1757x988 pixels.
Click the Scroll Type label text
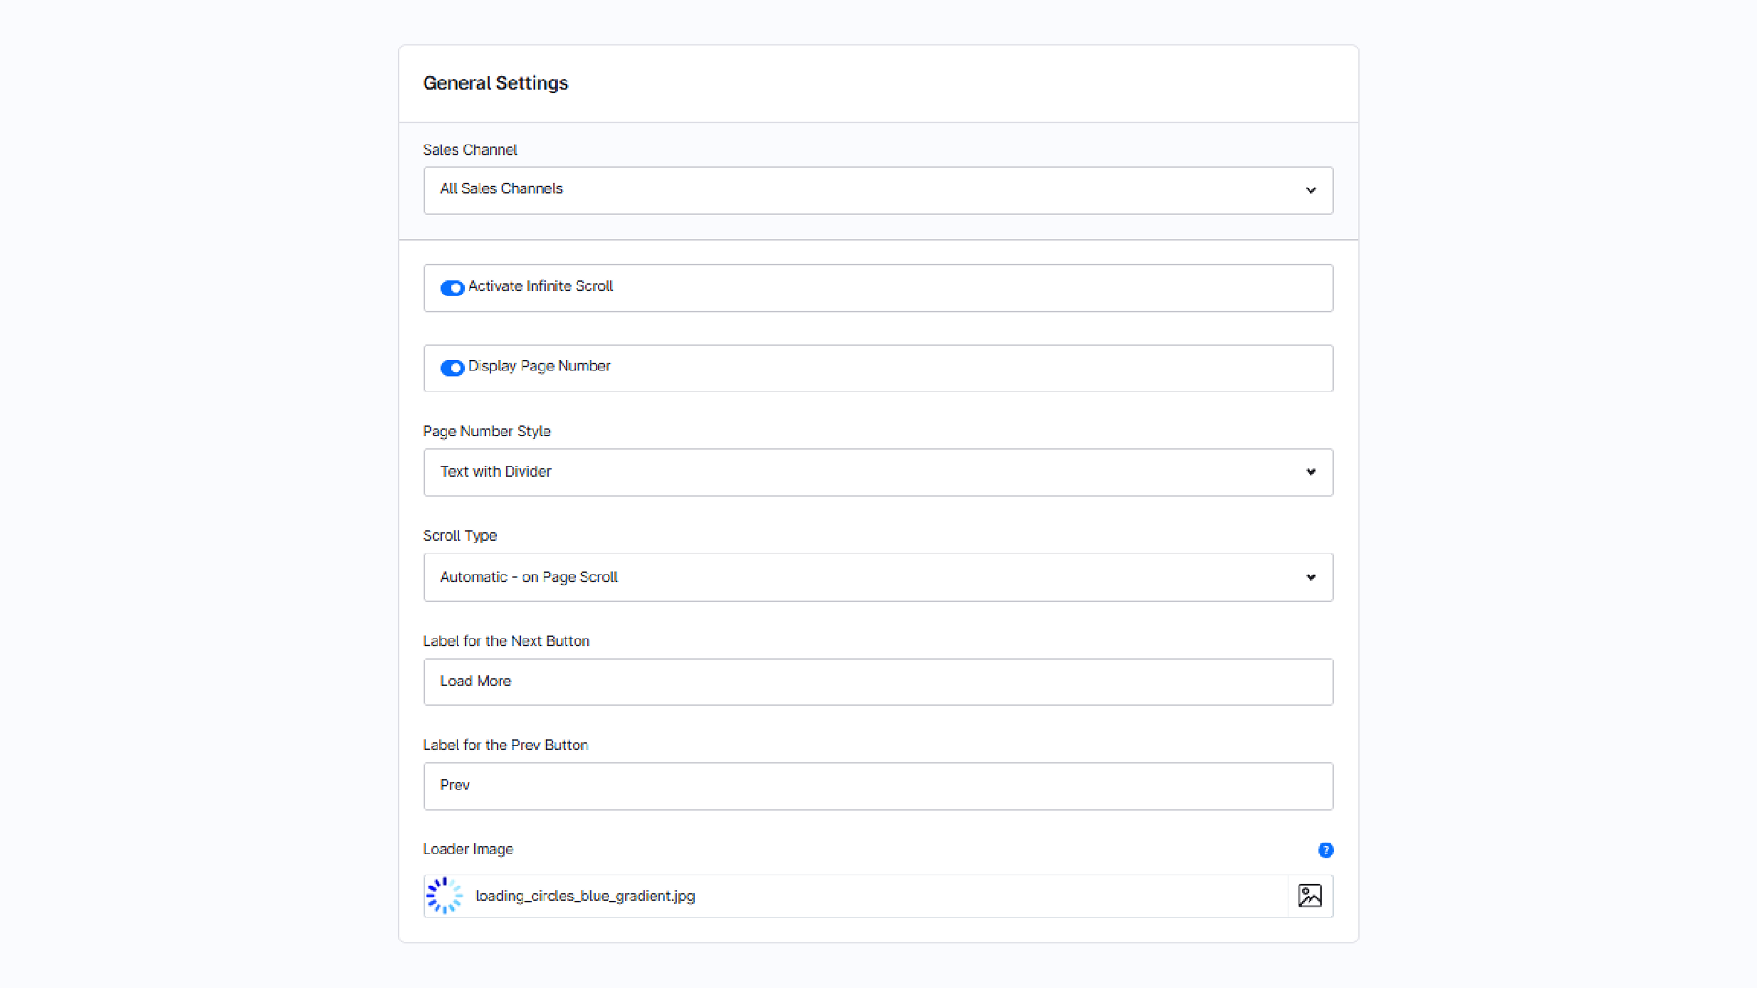tap(459, 536)
